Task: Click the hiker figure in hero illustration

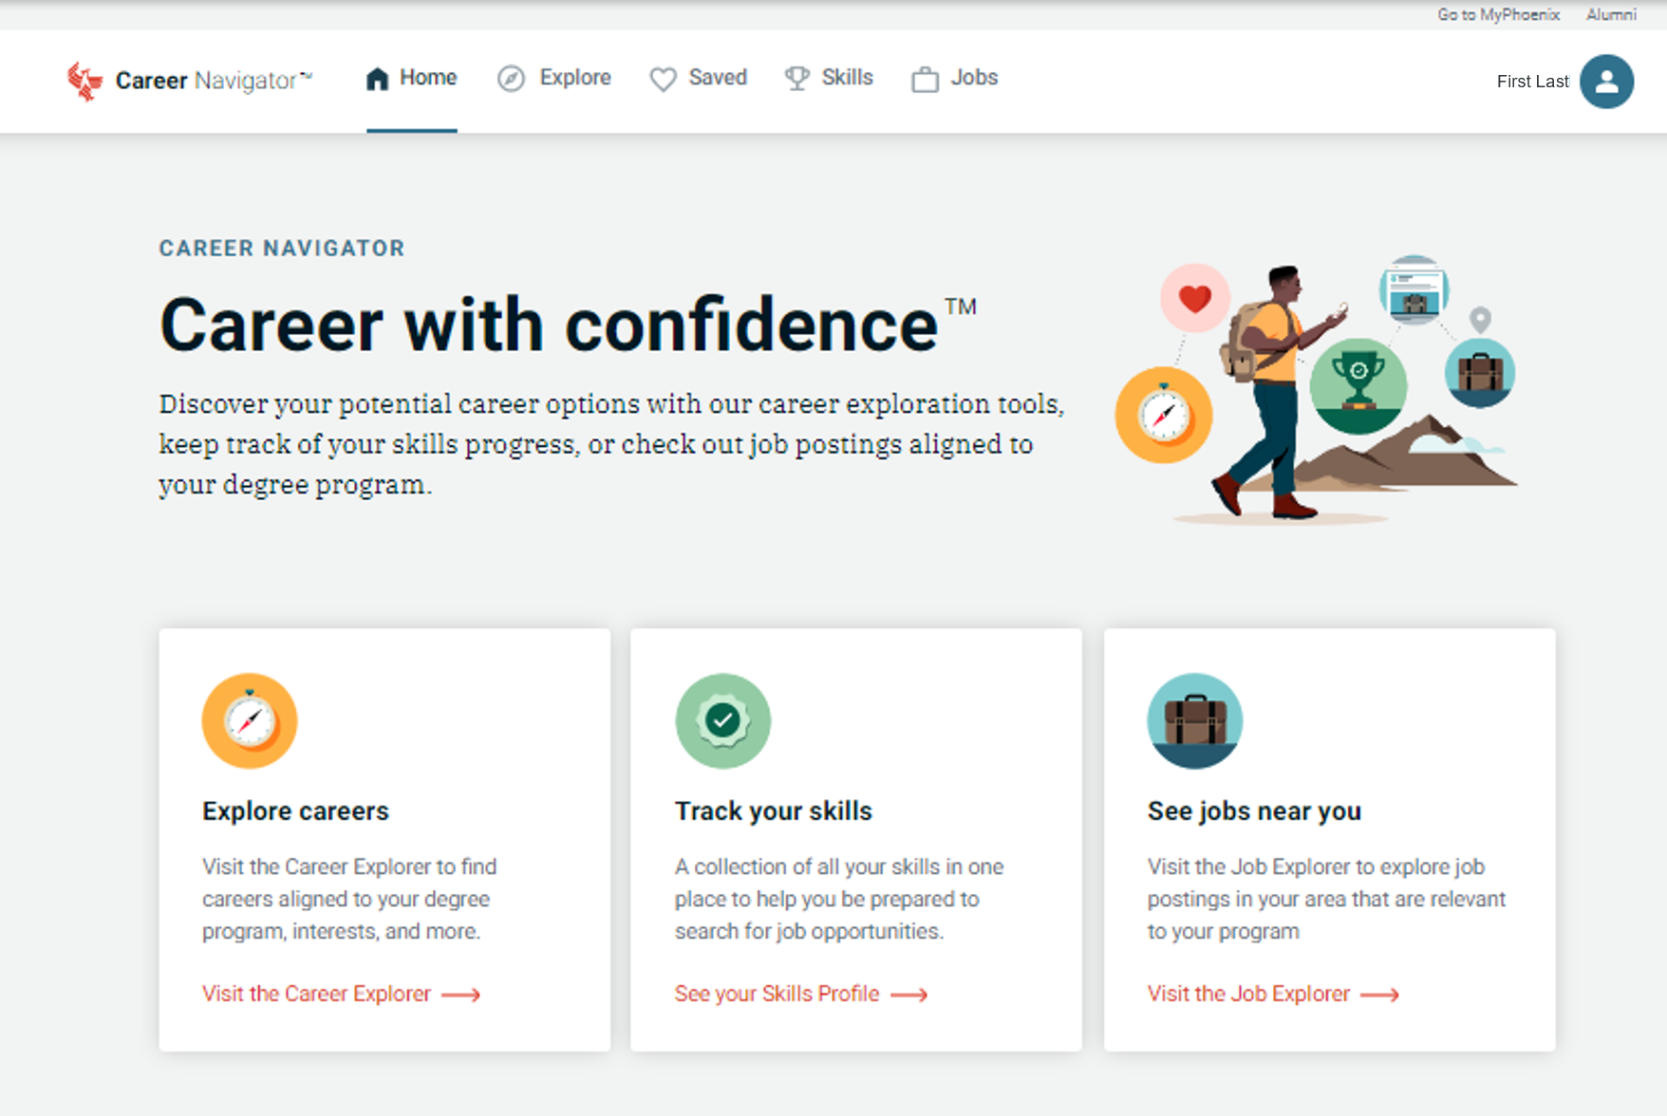Action: coord(1277,392)
